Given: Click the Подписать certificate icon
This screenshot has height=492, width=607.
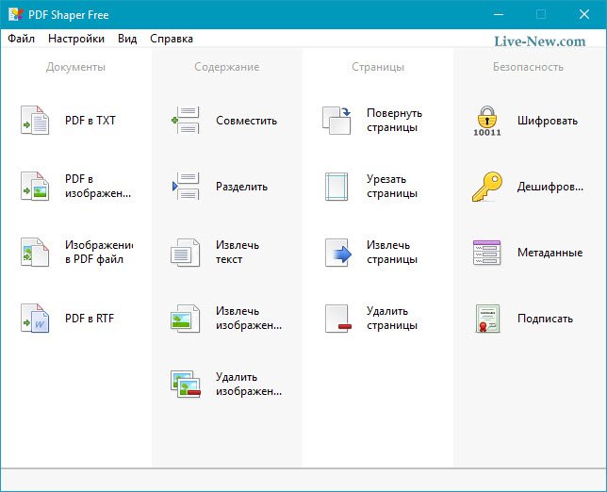Looking at the screenshot, I should pos(487,319).
